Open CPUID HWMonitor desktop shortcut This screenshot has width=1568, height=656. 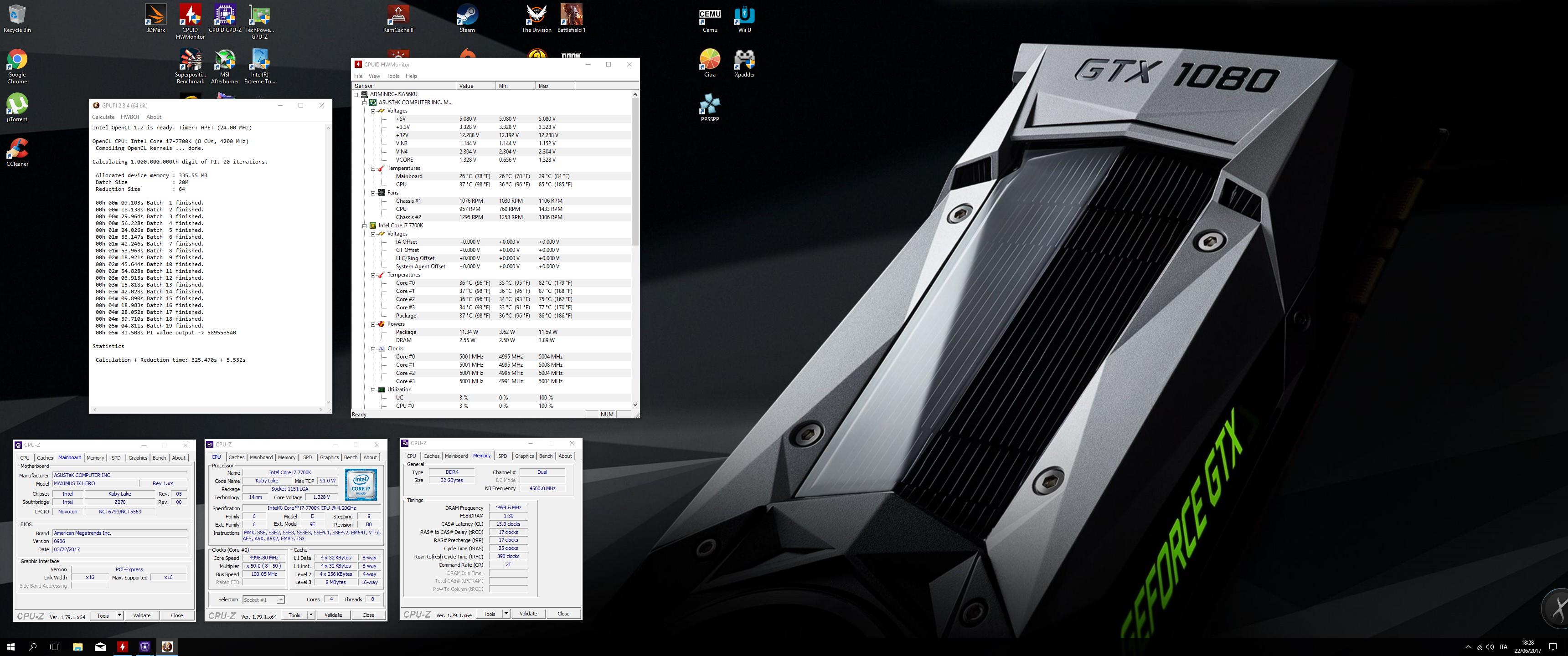click(190, 21)
